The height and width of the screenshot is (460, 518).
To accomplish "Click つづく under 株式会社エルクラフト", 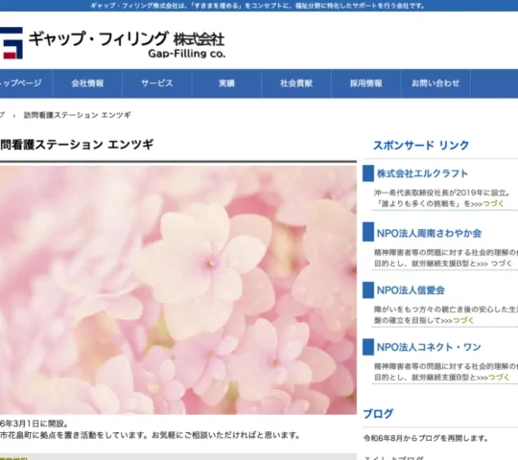I will point(494,204).
